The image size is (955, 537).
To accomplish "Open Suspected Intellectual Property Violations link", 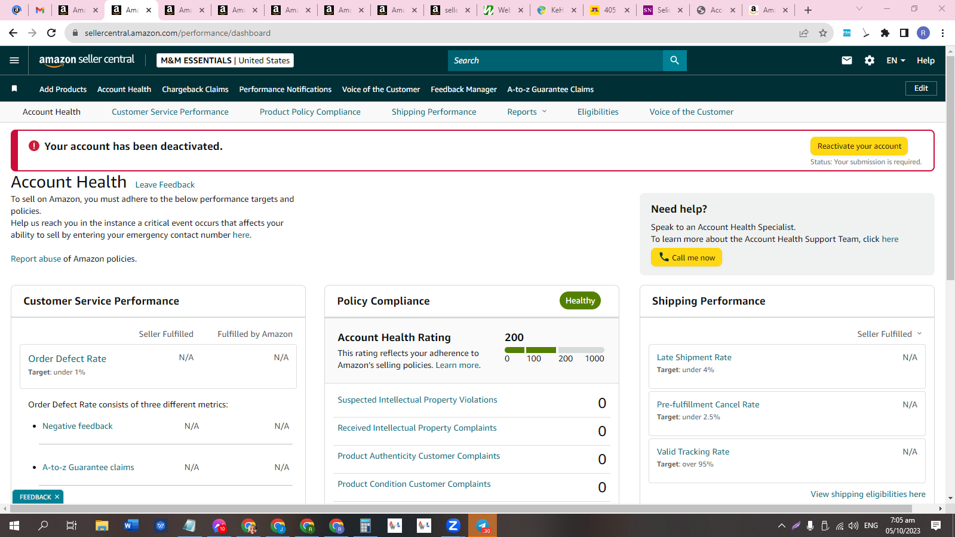I will (x=417, y=400).
